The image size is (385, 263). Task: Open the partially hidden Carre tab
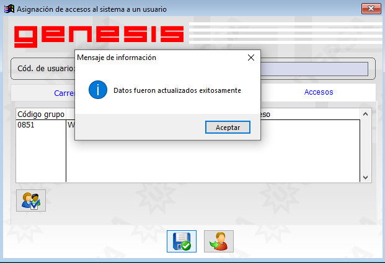pos(64,93)
